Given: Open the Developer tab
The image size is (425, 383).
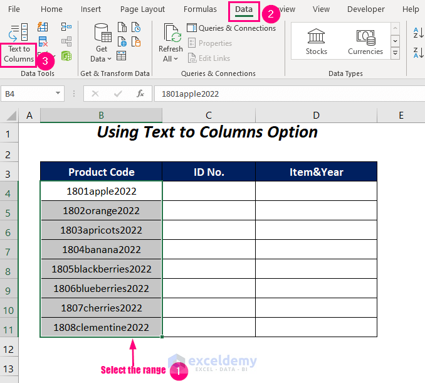Looking at the screenshot, I should 366,9.
